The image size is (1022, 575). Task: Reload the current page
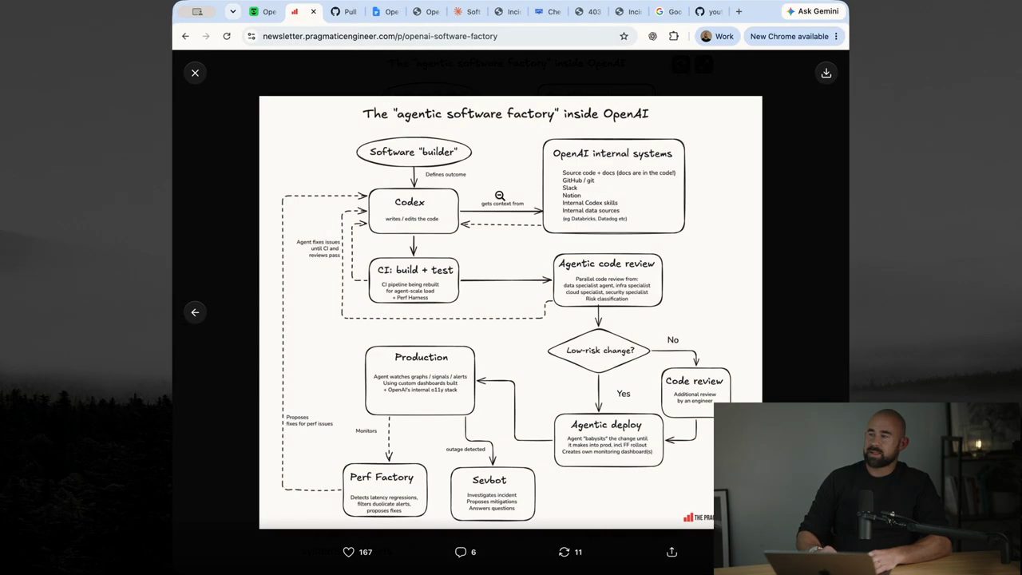227,36
